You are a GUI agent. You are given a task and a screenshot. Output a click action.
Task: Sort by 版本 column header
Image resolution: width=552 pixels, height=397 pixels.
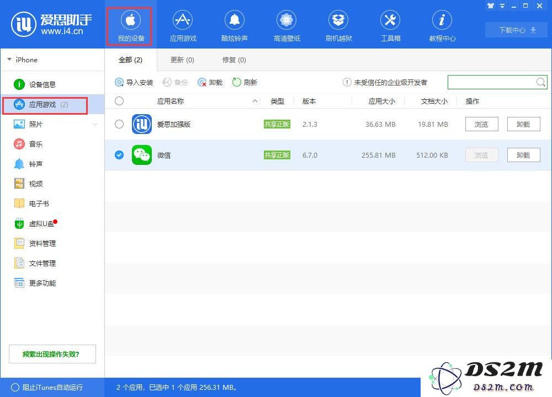[309, 101]
